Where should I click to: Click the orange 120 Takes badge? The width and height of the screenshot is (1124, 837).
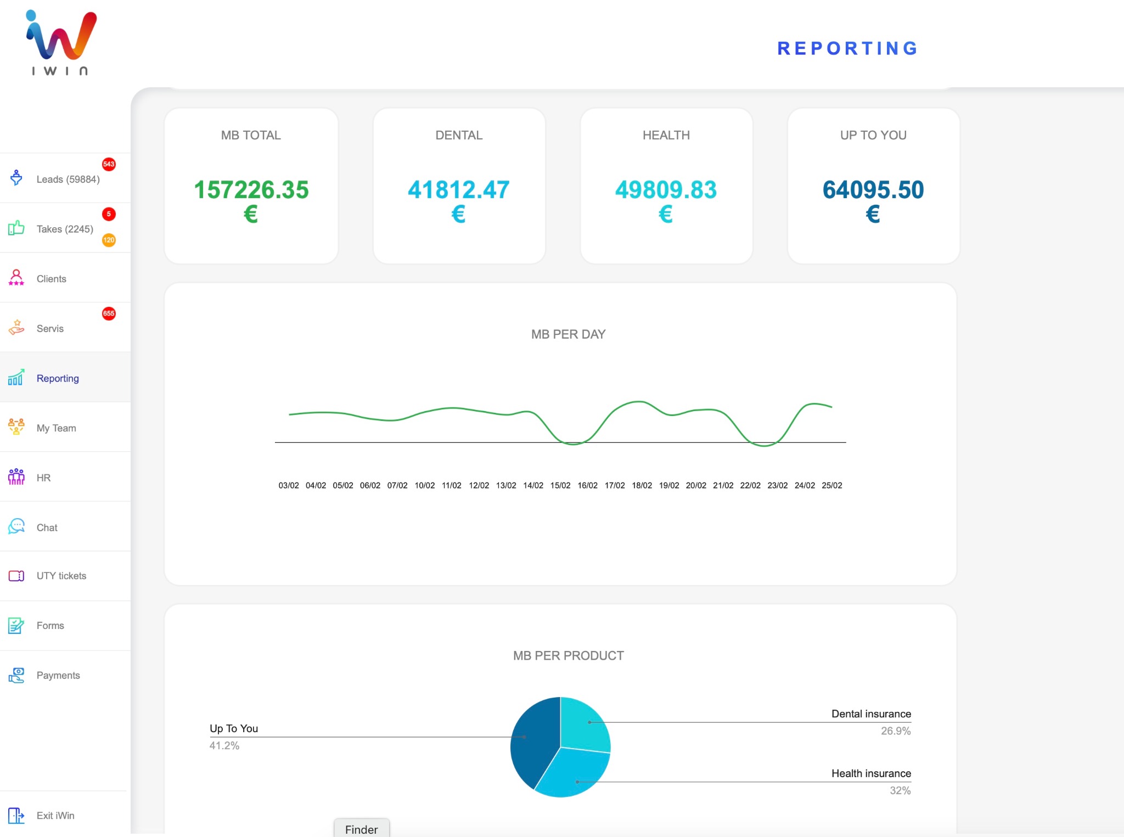[x=109, y=240]
